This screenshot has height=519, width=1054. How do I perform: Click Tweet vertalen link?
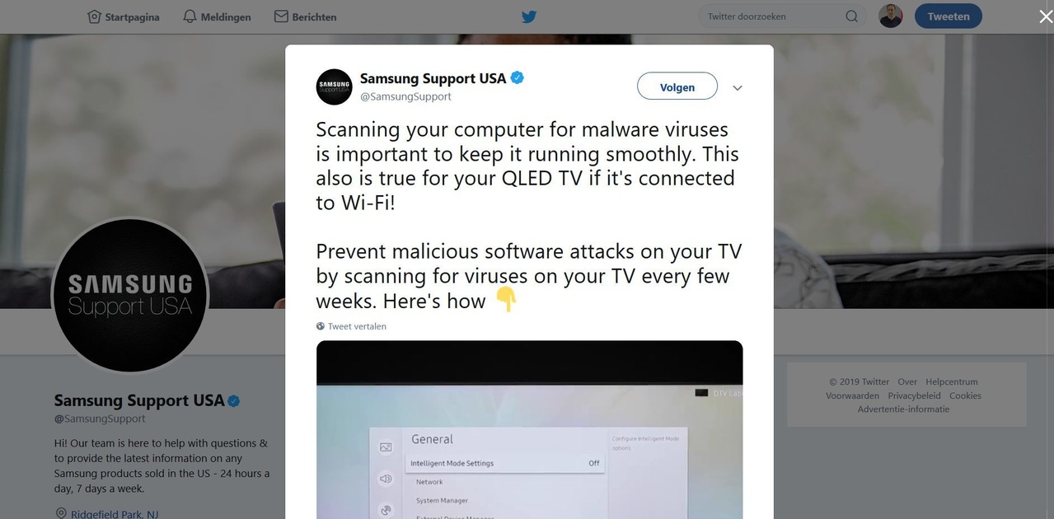click(x=351, y=326)
